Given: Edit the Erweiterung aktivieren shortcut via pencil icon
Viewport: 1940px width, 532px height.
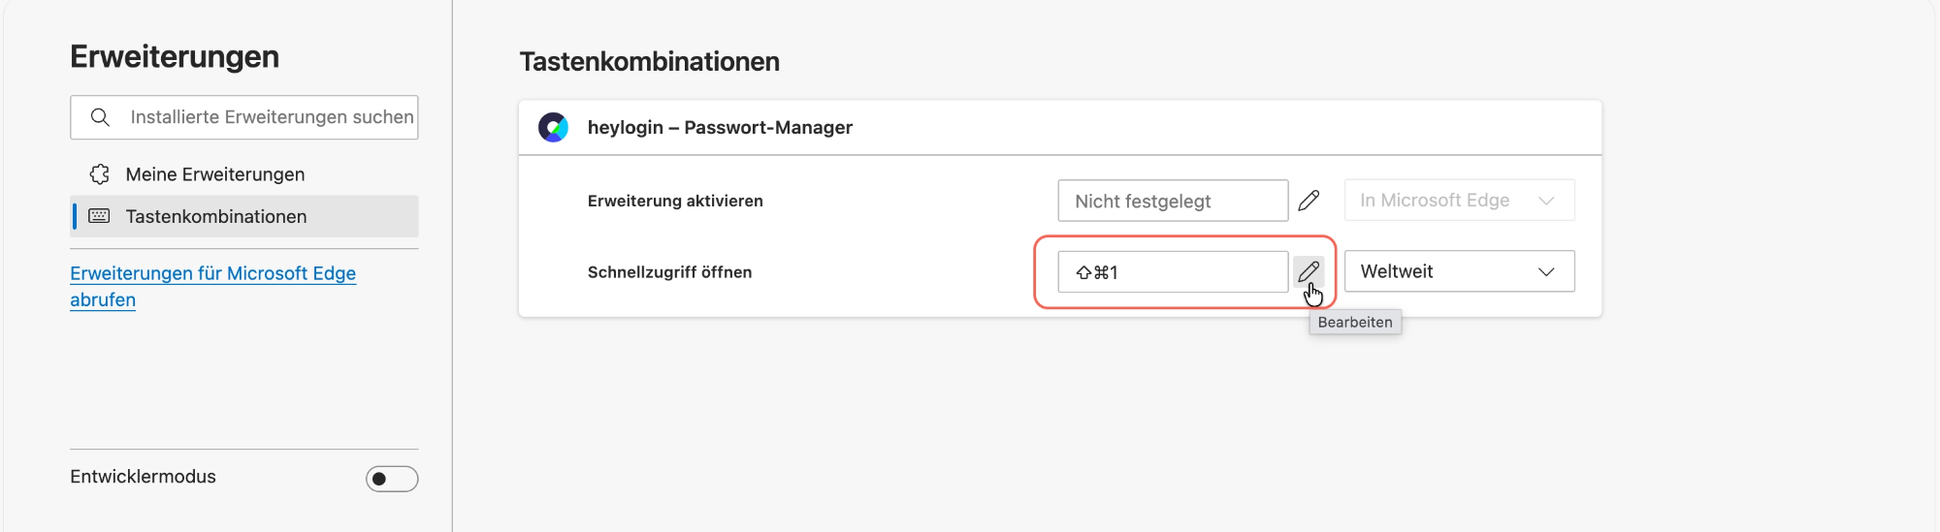Looking at the screenshot, I should [1309, 201].
